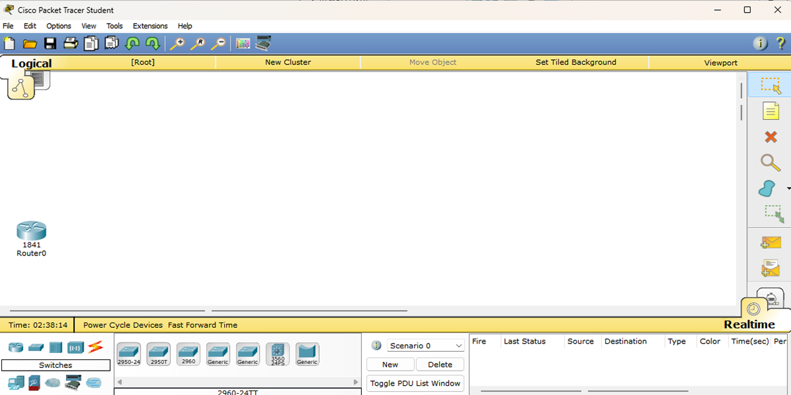The image size is (791, 395).
Task: Pick the 2960 switch model
Action: pyautogui.click(x=189, y=354)
